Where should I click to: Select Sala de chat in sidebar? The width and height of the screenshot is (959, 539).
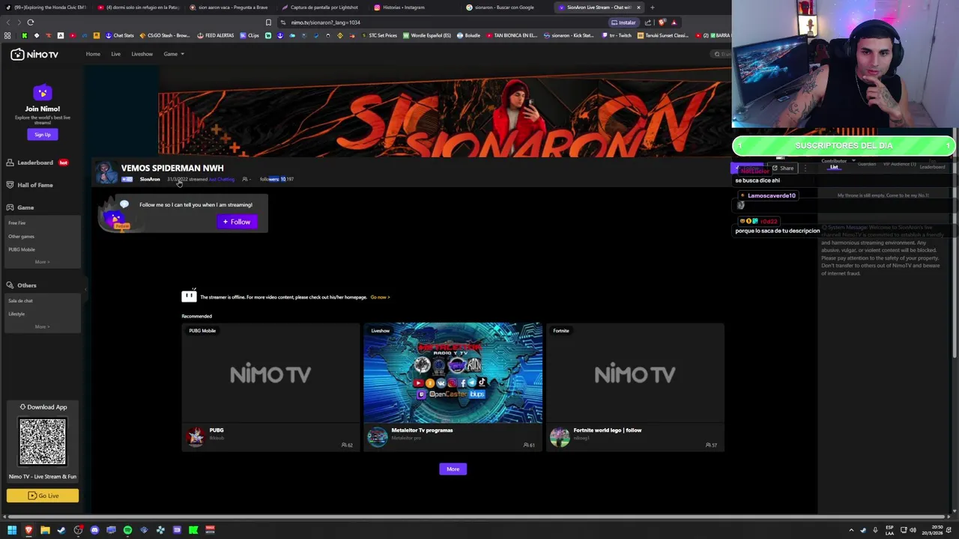(20, 301)
